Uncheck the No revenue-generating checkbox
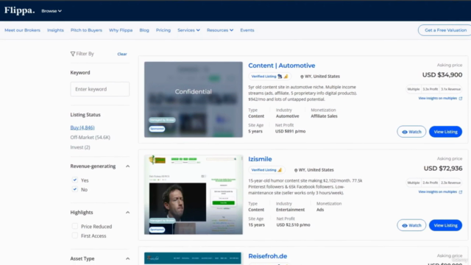The image size is (471, 265). pos(75,189)
